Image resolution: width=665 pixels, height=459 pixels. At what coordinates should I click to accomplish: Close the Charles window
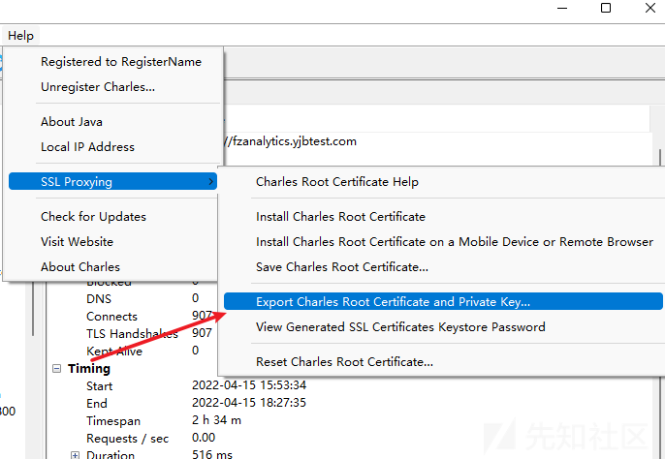[x=650, y=8]
